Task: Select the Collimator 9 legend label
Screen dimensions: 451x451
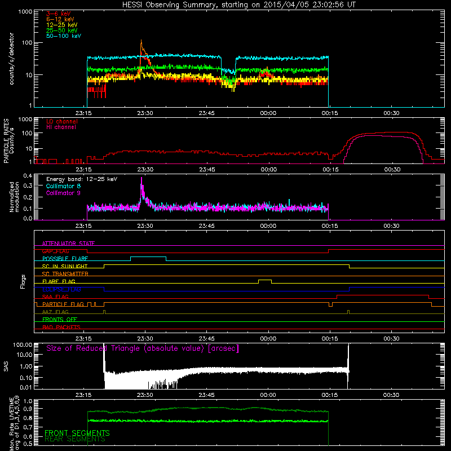Action: pos(63,193)
